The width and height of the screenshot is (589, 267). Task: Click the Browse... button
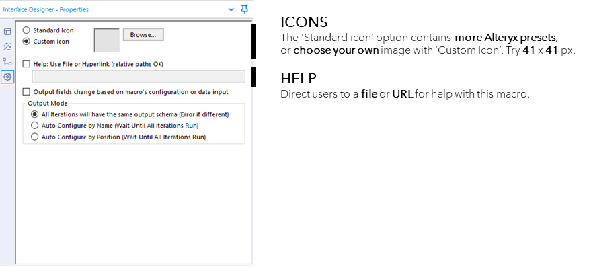click(143, 34)
